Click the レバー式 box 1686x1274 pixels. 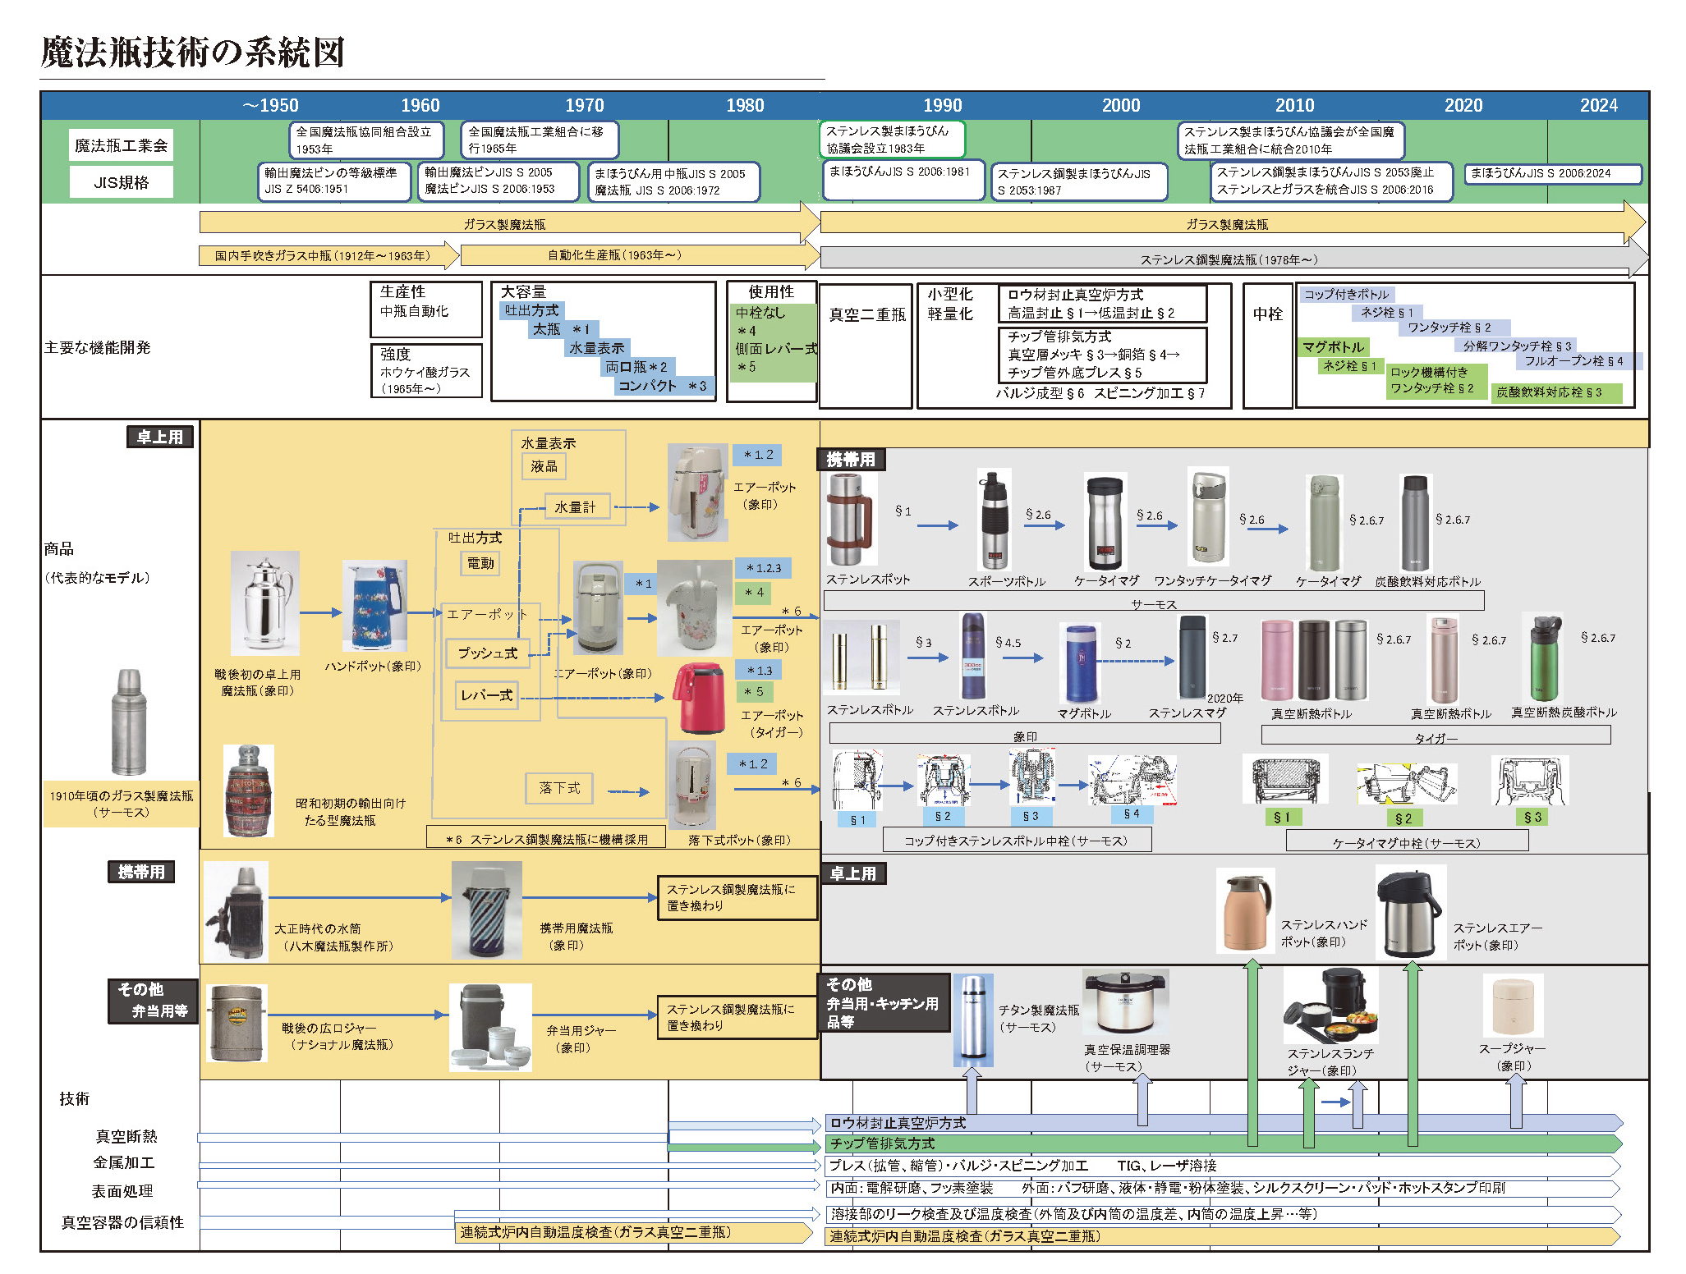pyautogui.click(x=486, y=695)
